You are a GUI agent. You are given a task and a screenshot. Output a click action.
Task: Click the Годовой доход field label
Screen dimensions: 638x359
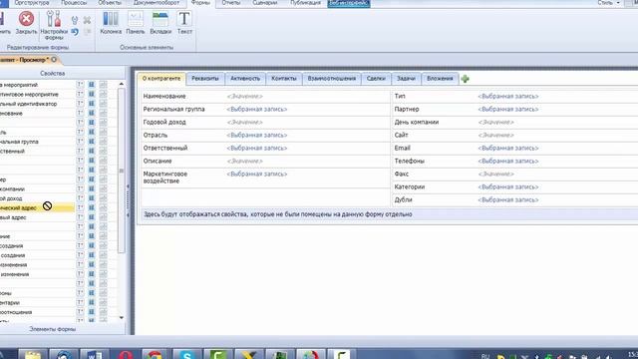(x=164, y=122)
